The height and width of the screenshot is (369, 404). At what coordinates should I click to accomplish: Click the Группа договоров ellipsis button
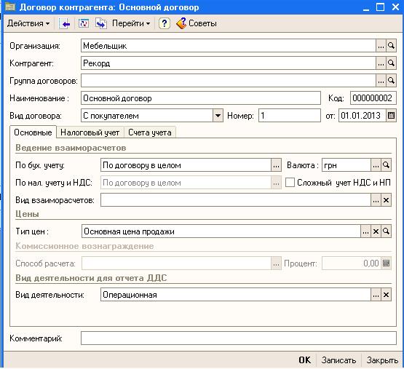coord(381,81)
